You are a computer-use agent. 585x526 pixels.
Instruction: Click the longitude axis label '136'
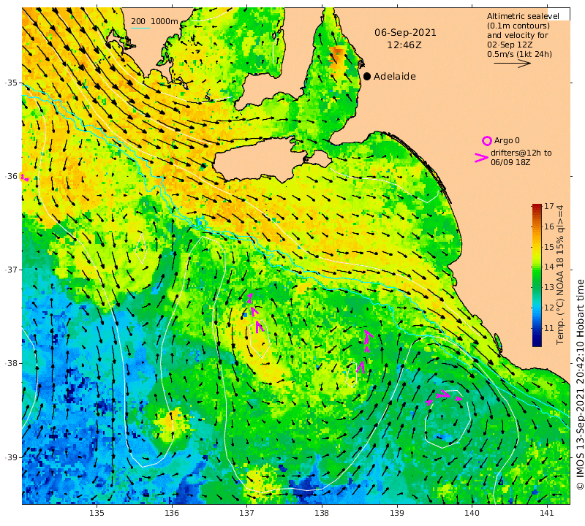pos(172,513)
